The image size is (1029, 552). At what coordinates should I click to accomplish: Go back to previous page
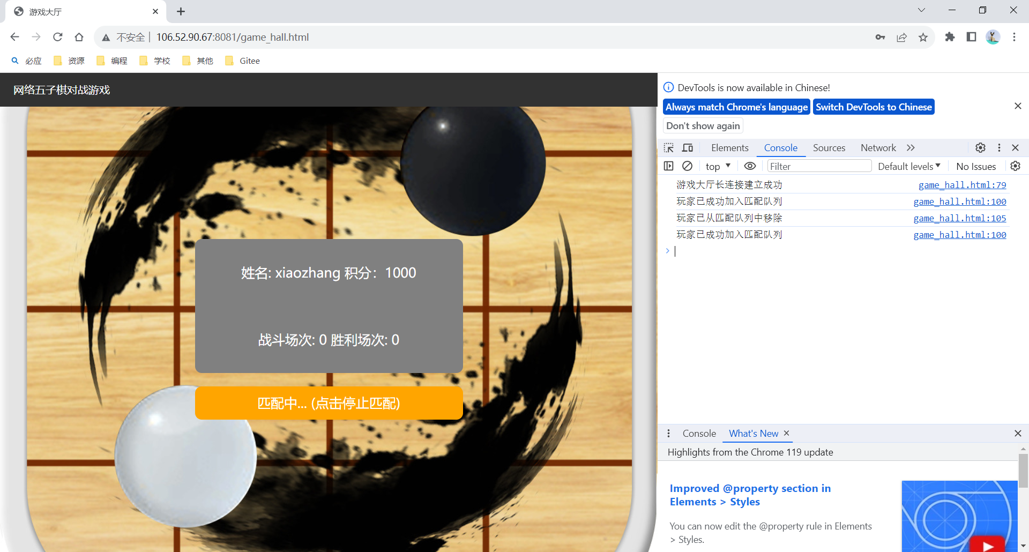[14, 37]
